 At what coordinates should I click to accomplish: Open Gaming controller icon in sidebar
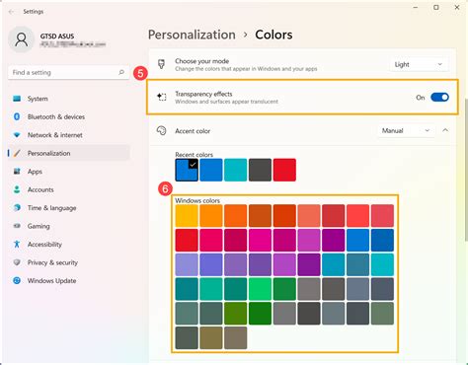click(x=17, y=226)
